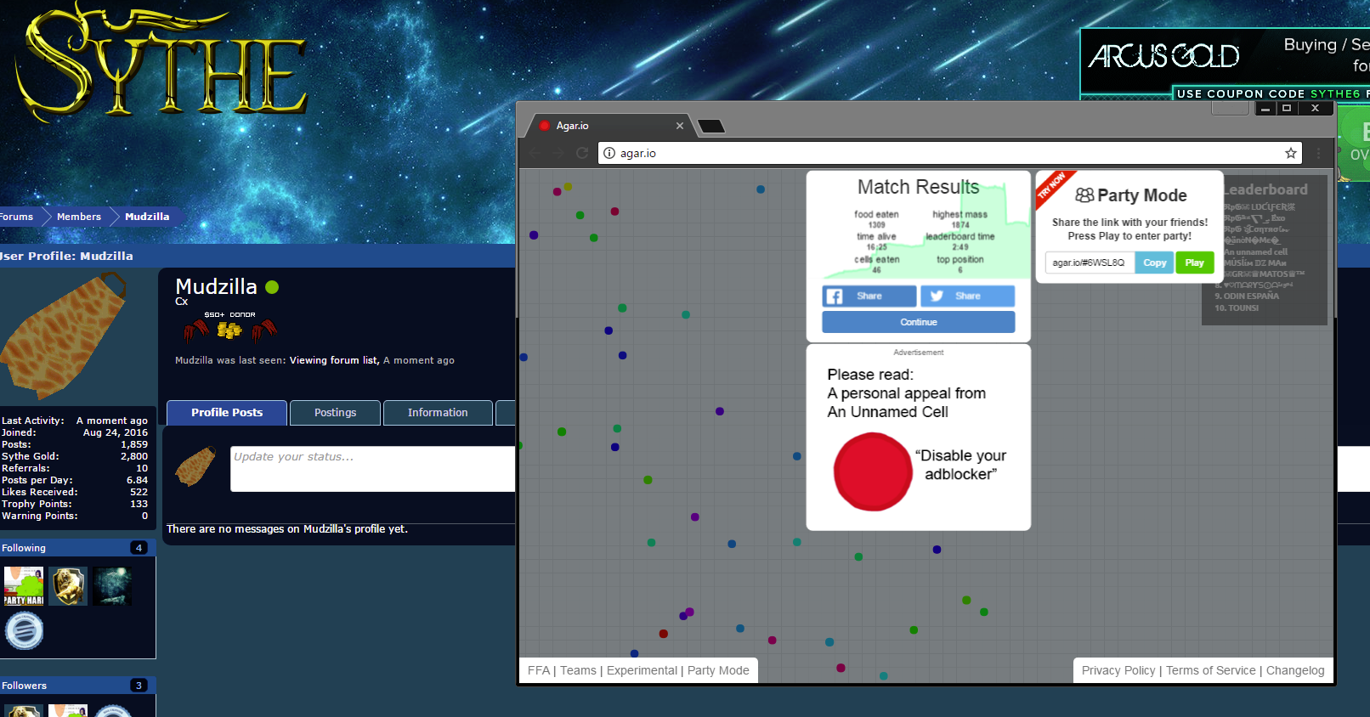
Task: Open the Followers count badge
Action: pos(139,686)
